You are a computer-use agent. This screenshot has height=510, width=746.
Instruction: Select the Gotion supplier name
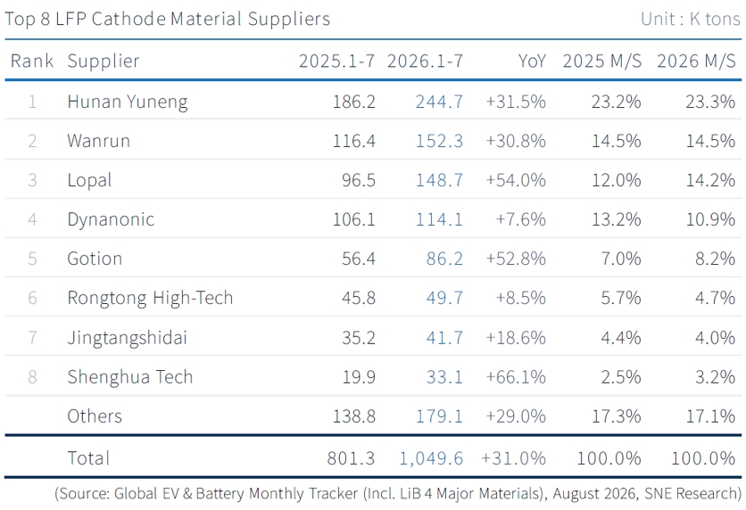pyautogui.click(x=95, y=259)
